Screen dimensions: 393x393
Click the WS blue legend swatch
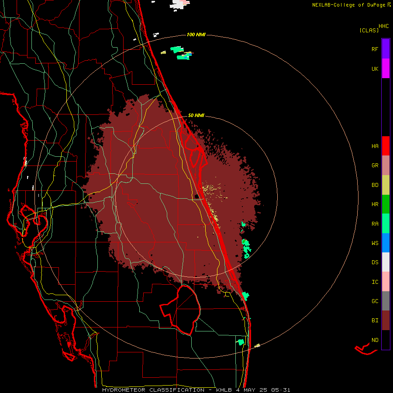[x=386, y=243]
